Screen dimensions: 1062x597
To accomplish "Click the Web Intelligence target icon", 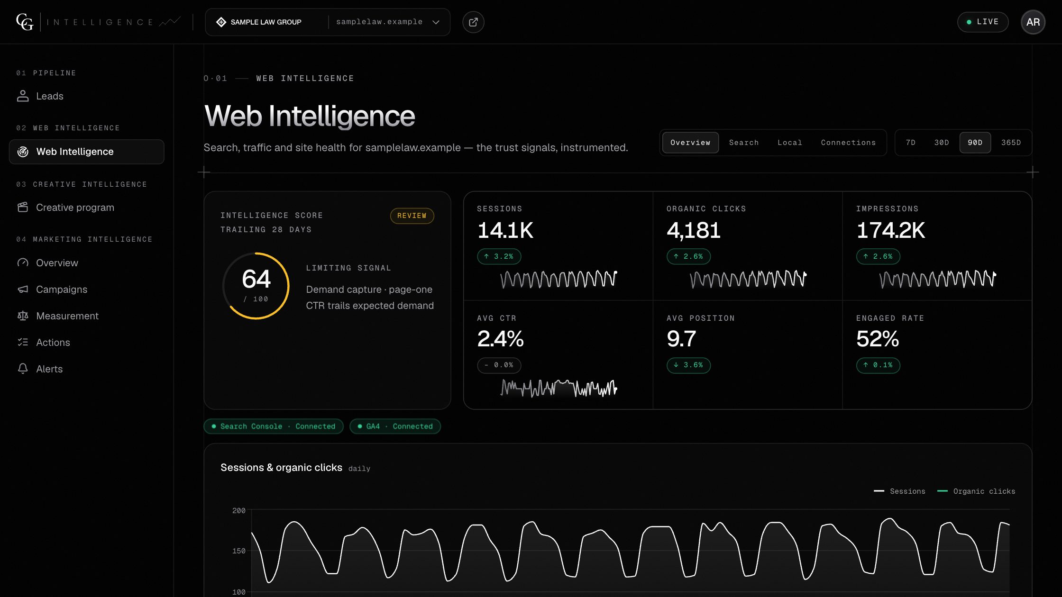I will (x=23, y=152).
